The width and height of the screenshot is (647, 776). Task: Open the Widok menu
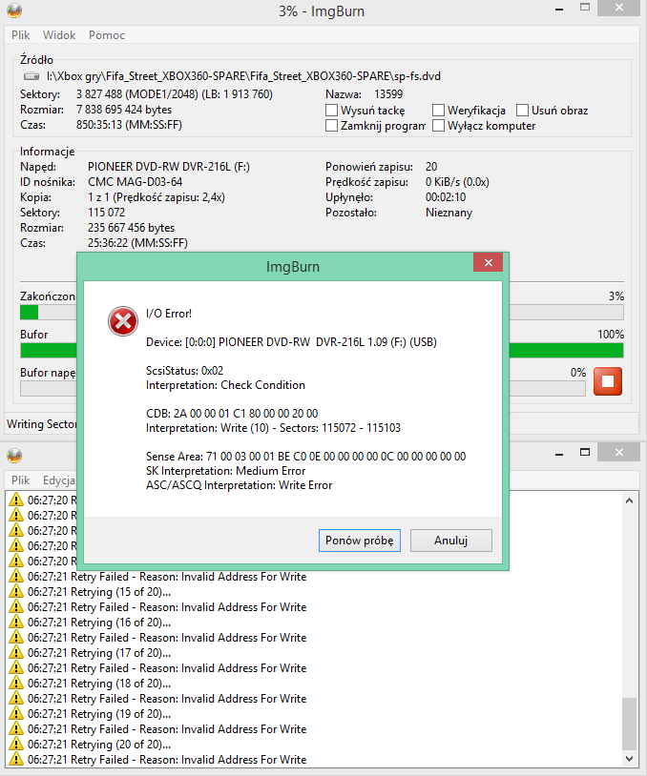tap(59, 35)
